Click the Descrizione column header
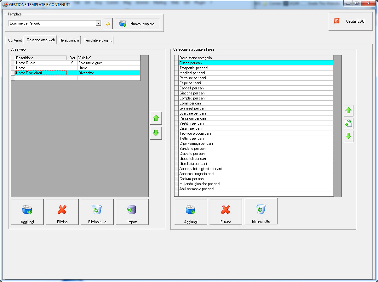Viewport: 378px width, 282px height. coord(41,58)
